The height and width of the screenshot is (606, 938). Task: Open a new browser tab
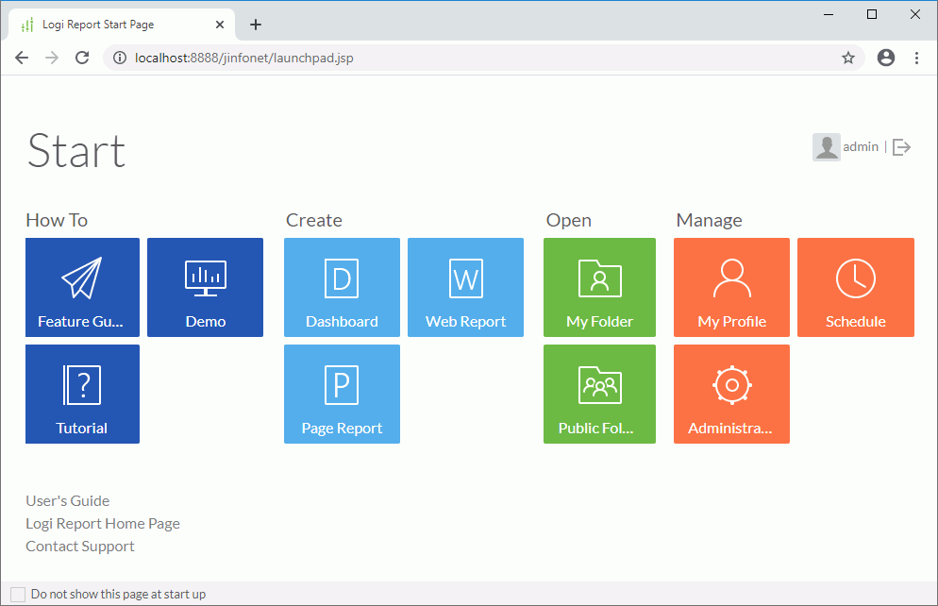tap(255, 25)
